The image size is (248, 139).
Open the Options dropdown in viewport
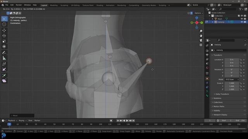[198, 13]
